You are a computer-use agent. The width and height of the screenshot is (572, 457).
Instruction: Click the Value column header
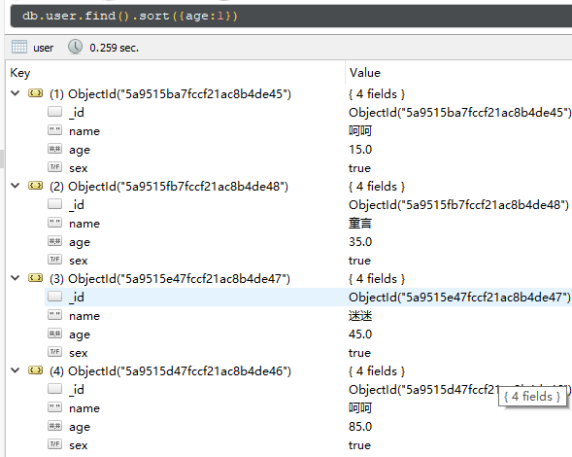(365, 73)
